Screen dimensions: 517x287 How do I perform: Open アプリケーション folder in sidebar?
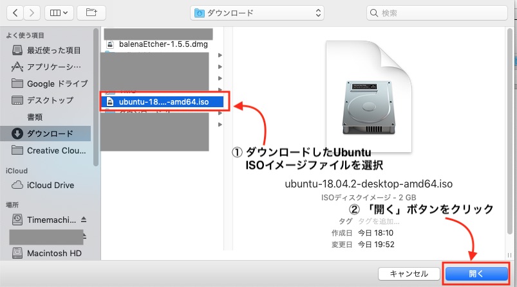pos(53,67)
